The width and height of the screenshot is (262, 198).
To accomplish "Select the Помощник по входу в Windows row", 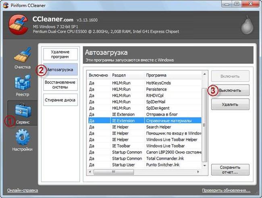I will coord(145,133).
